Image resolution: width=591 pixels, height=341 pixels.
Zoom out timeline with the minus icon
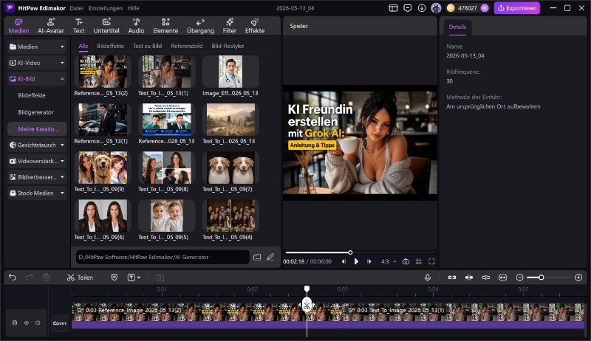point(520,278)
